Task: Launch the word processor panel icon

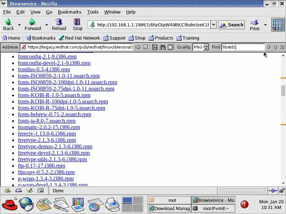Action: coord(61,204)
